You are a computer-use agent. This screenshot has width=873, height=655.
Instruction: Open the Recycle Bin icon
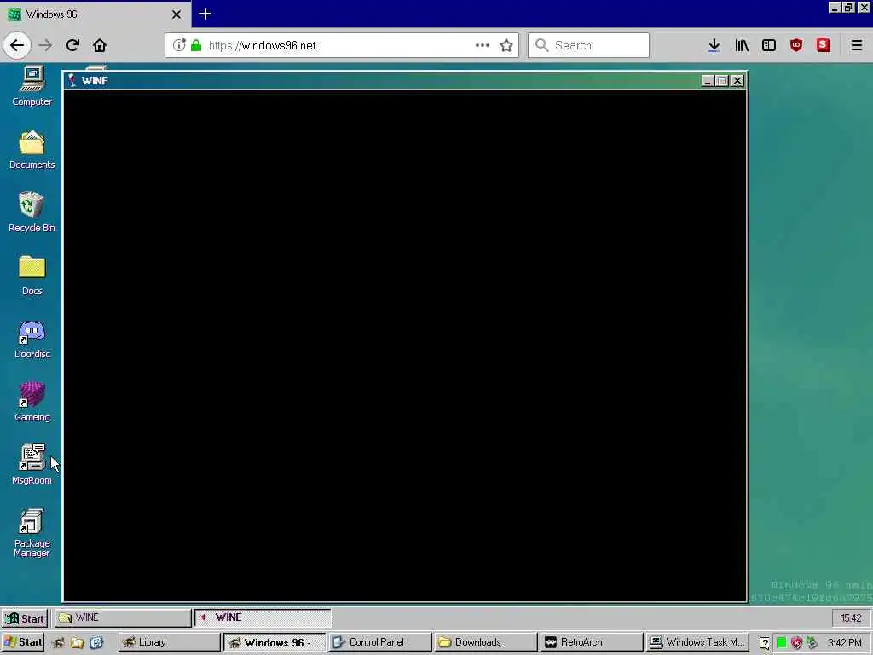pyautogui.click(x=32, y=212)
